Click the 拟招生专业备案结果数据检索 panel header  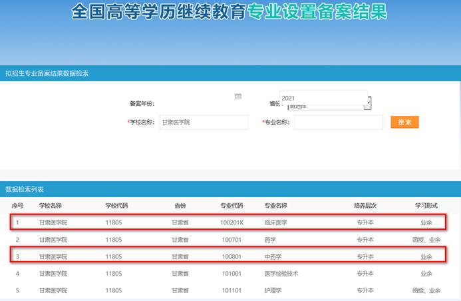click(x=47, y=73)
